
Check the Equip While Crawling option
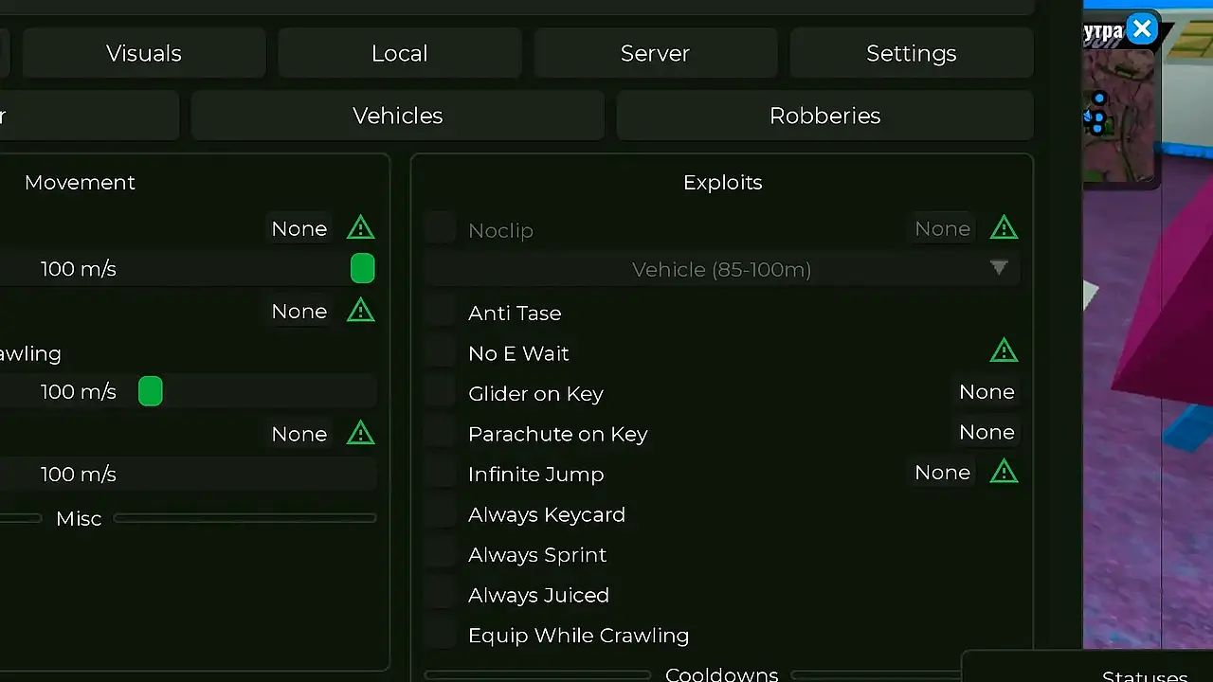441,636
